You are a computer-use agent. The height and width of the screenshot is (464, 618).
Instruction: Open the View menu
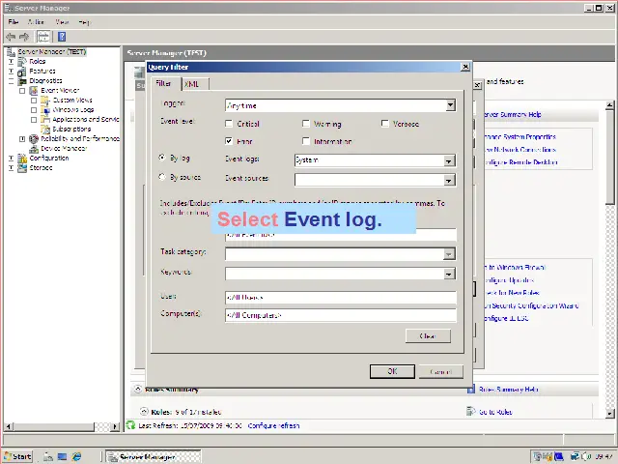tap(62, 22)
